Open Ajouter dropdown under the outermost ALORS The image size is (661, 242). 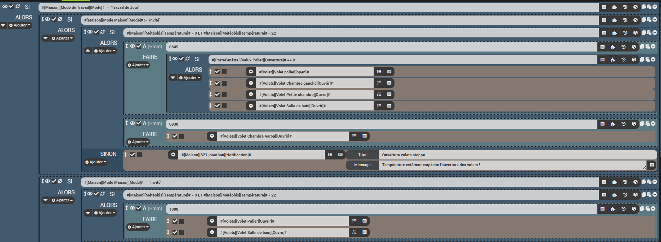[20, 25]
